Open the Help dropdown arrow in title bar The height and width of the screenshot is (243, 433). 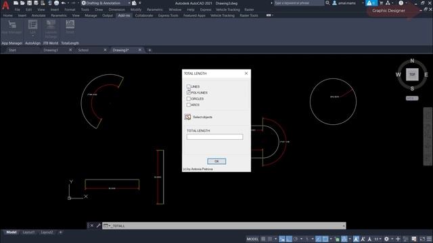406,3
